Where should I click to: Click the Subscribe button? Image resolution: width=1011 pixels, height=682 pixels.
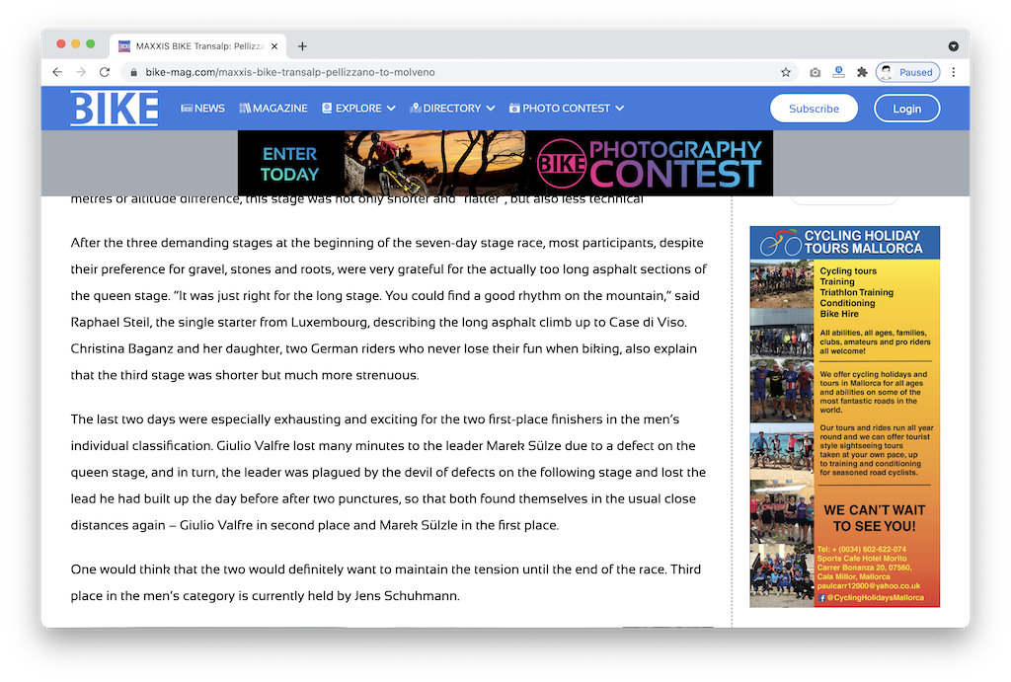click(814, 109)
